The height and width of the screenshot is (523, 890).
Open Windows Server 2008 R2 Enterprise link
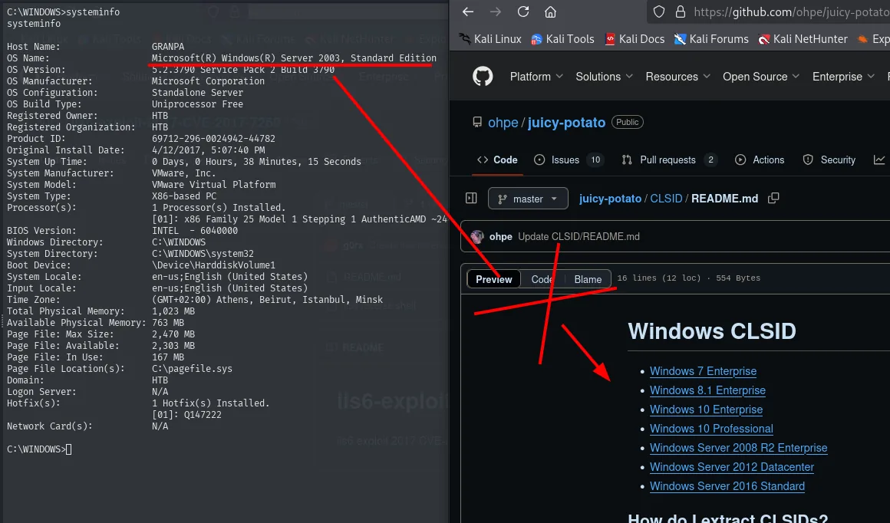738,448
